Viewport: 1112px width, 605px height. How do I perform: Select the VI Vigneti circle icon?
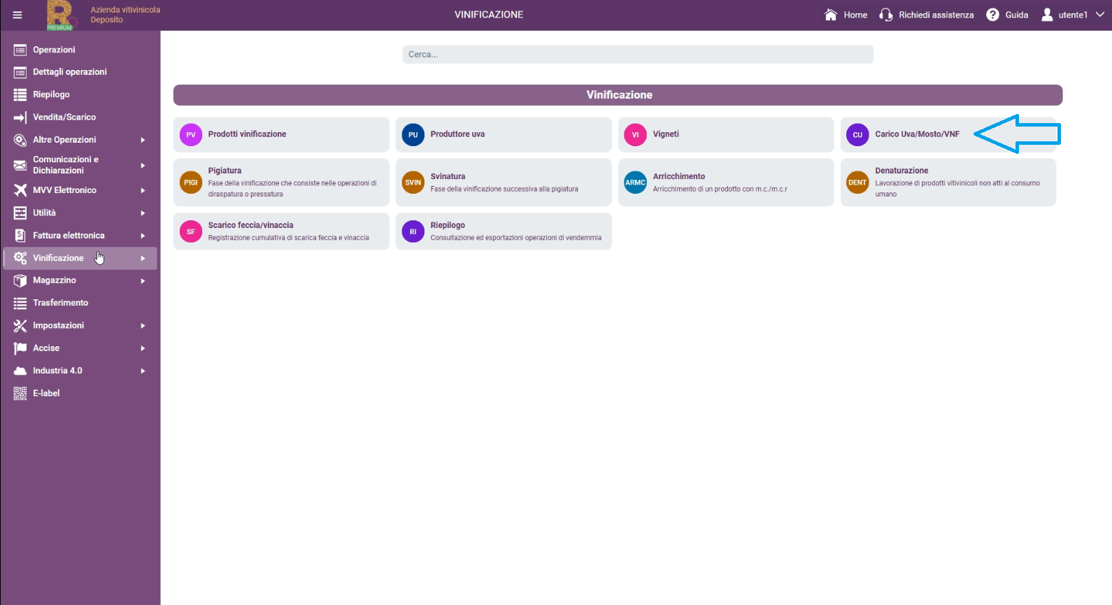coord(636,135)
